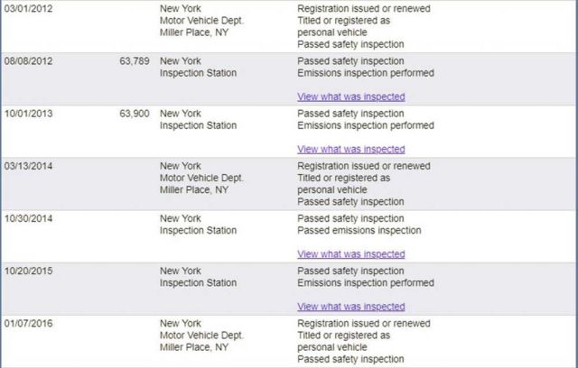
Task: Select the 01/07/2016 date cell
Action: 28,324
